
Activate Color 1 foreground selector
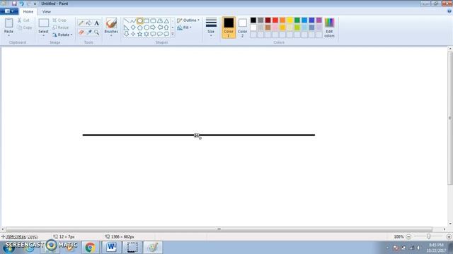coord(229,28)
